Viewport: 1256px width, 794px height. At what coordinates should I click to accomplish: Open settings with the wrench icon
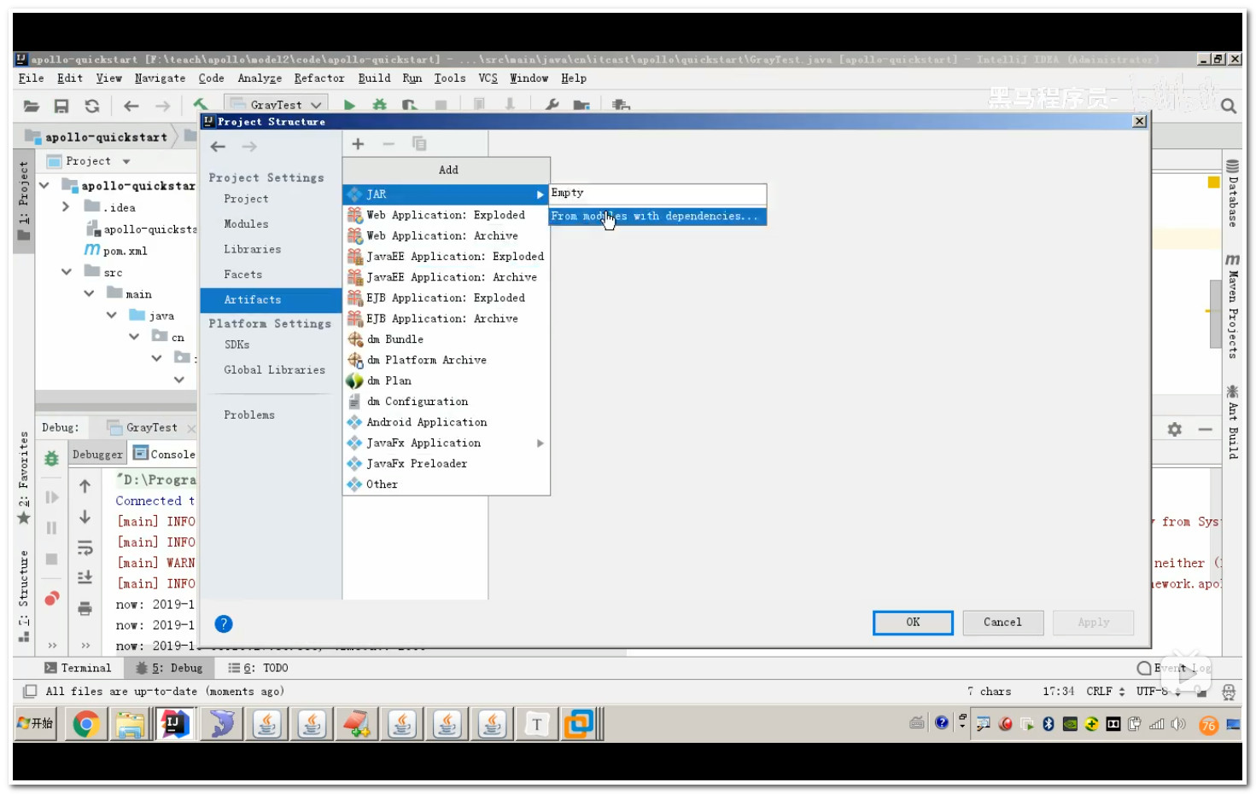(552, 105)
